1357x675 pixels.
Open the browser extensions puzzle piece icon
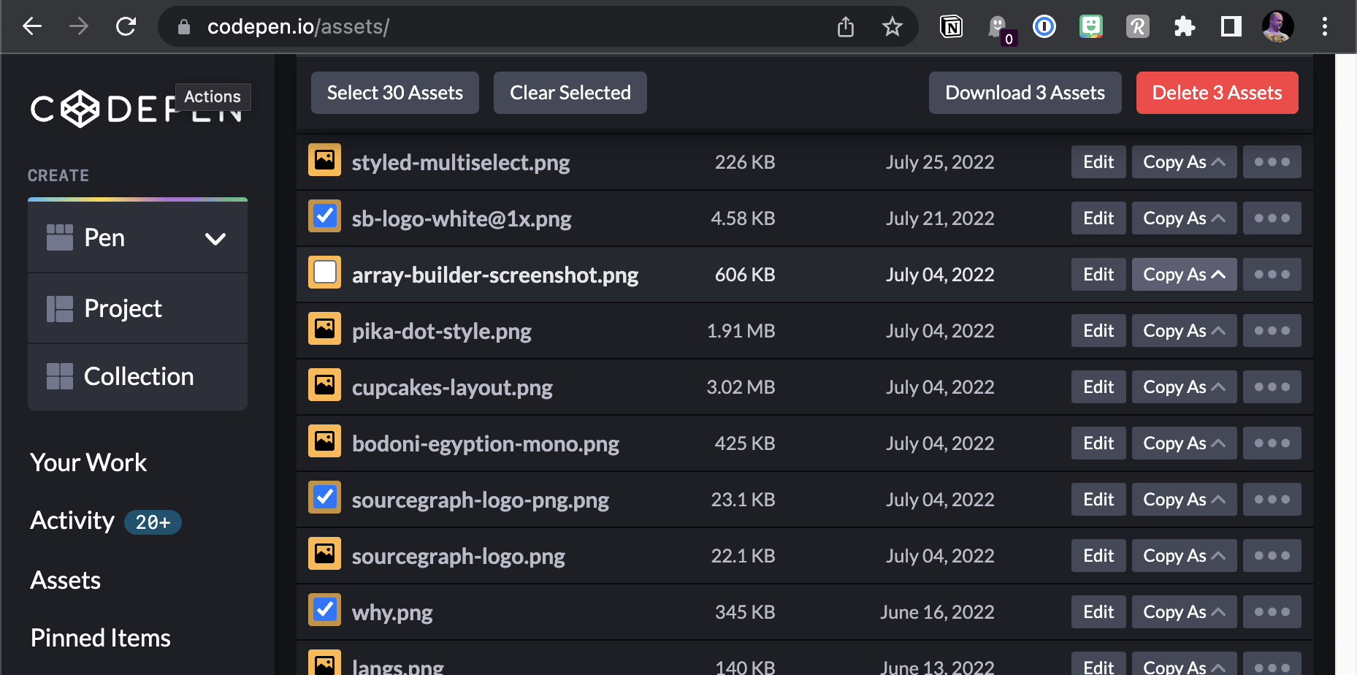(1184, 26)
